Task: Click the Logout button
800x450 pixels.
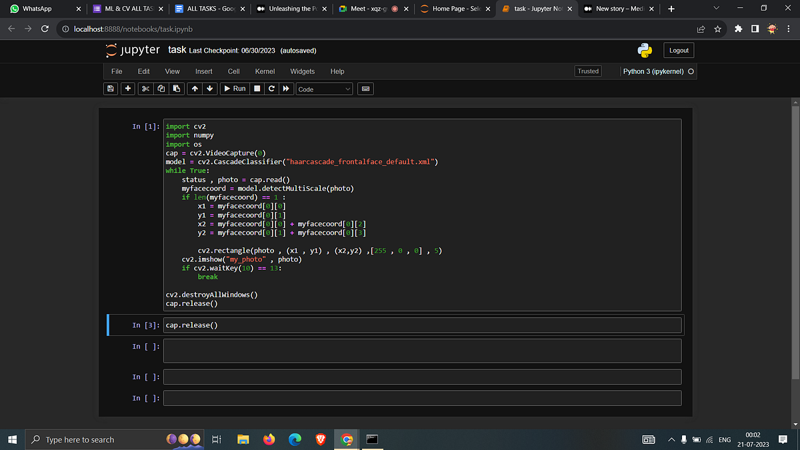Action: point(679,51)
